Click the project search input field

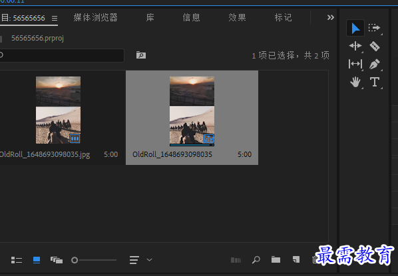62,55
